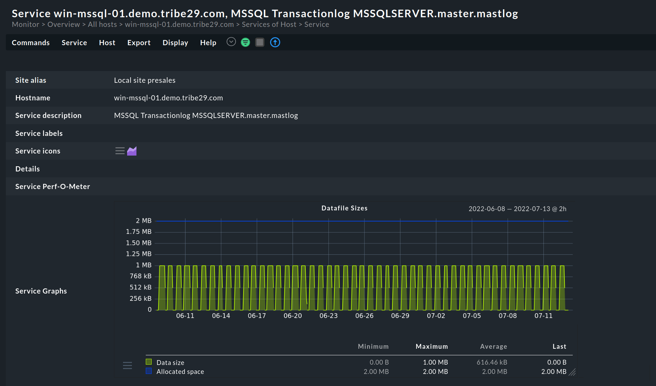Go to All hosts breadcrumb link
656x386 pixels.
click(102, 24)
